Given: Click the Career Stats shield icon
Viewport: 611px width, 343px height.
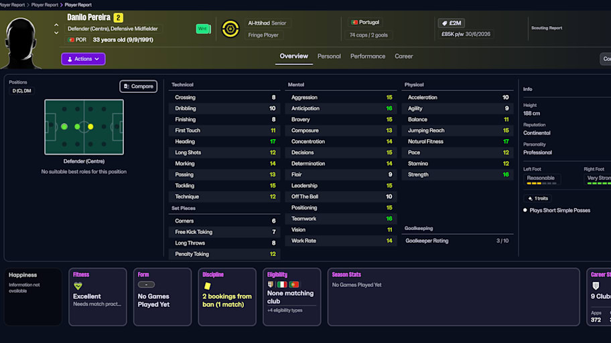Looking at the screenshot, I should point(596,286).
